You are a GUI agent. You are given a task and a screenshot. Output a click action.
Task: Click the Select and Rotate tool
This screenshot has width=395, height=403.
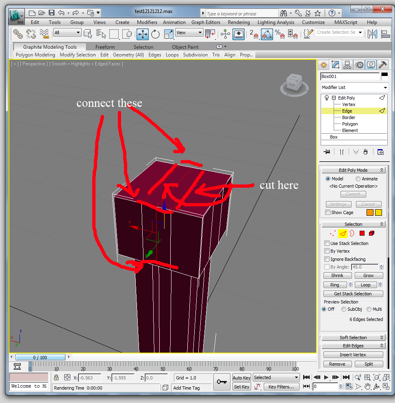(155, 35)
